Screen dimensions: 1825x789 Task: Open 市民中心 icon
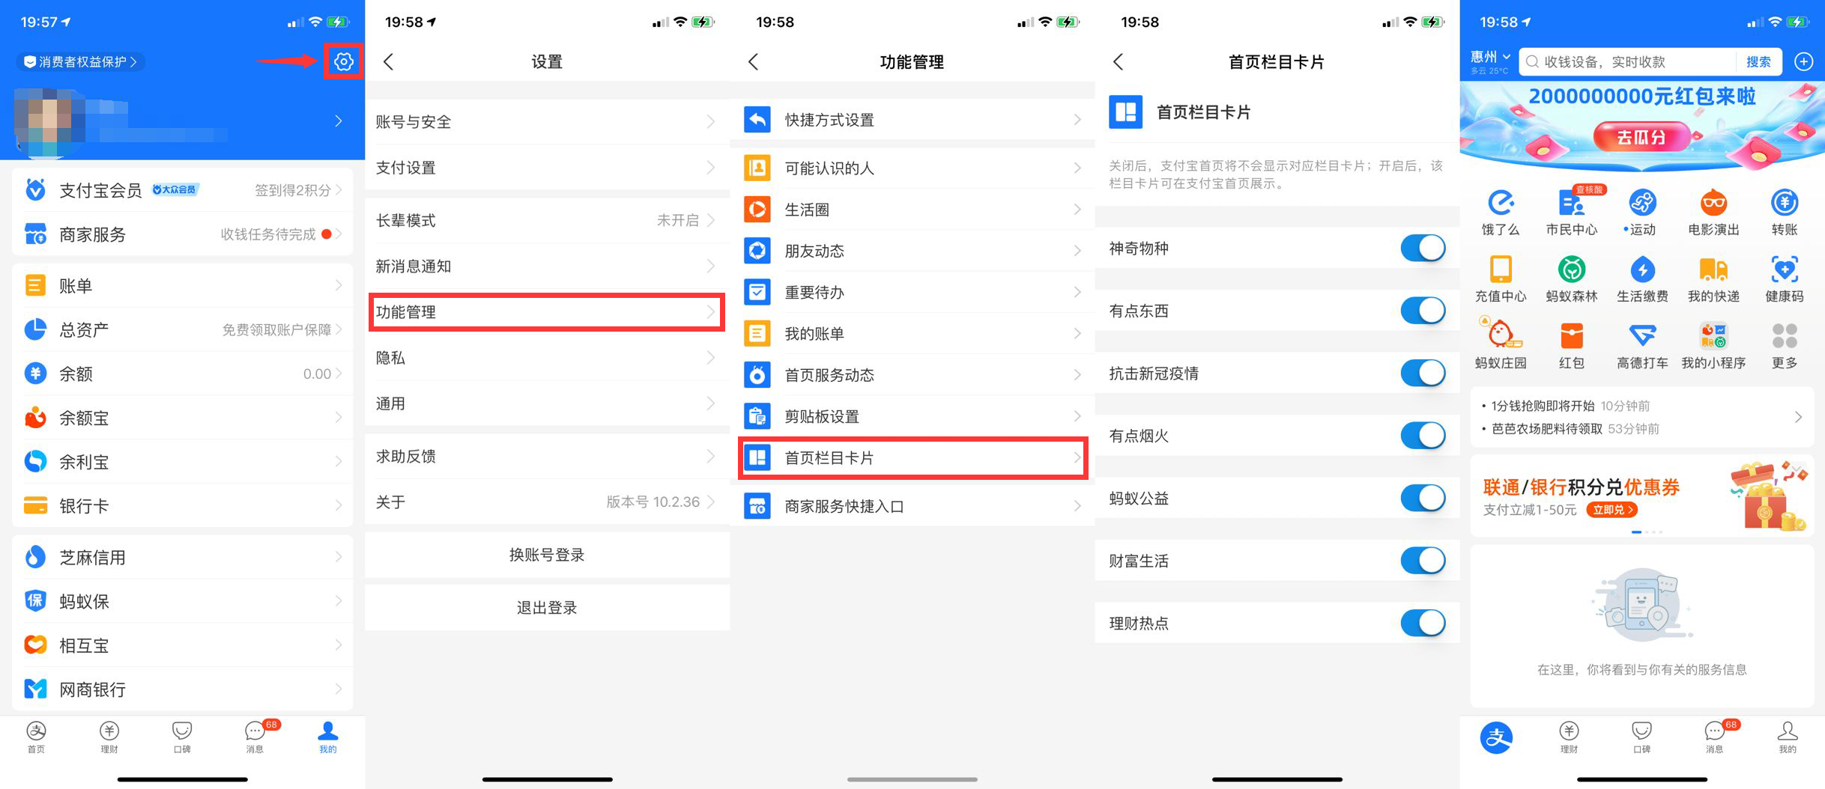pyautogui.click(x=1571, y=203)
